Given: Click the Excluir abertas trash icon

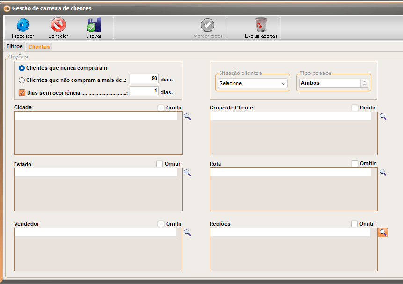Looking at the screenshot, I should pyautogui.click(x=261, y=25).
